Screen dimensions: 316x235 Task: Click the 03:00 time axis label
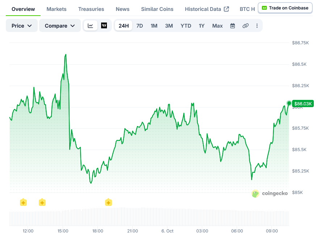(202, 231)
